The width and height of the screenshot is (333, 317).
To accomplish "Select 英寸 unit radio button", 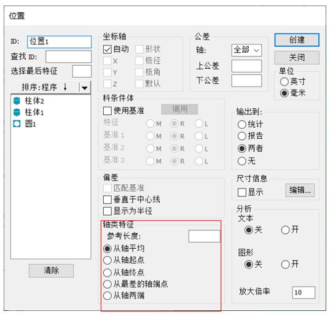I will [284, 82].
